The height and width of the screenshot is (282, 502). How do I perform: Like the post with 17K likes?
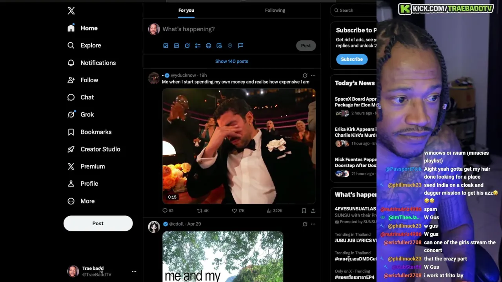[x=238, y=211]
